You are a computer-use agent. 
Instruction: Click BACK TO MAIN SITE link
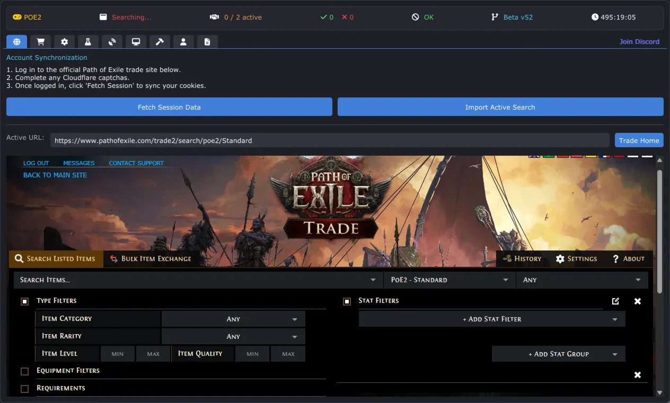click(x=55, y=175)
